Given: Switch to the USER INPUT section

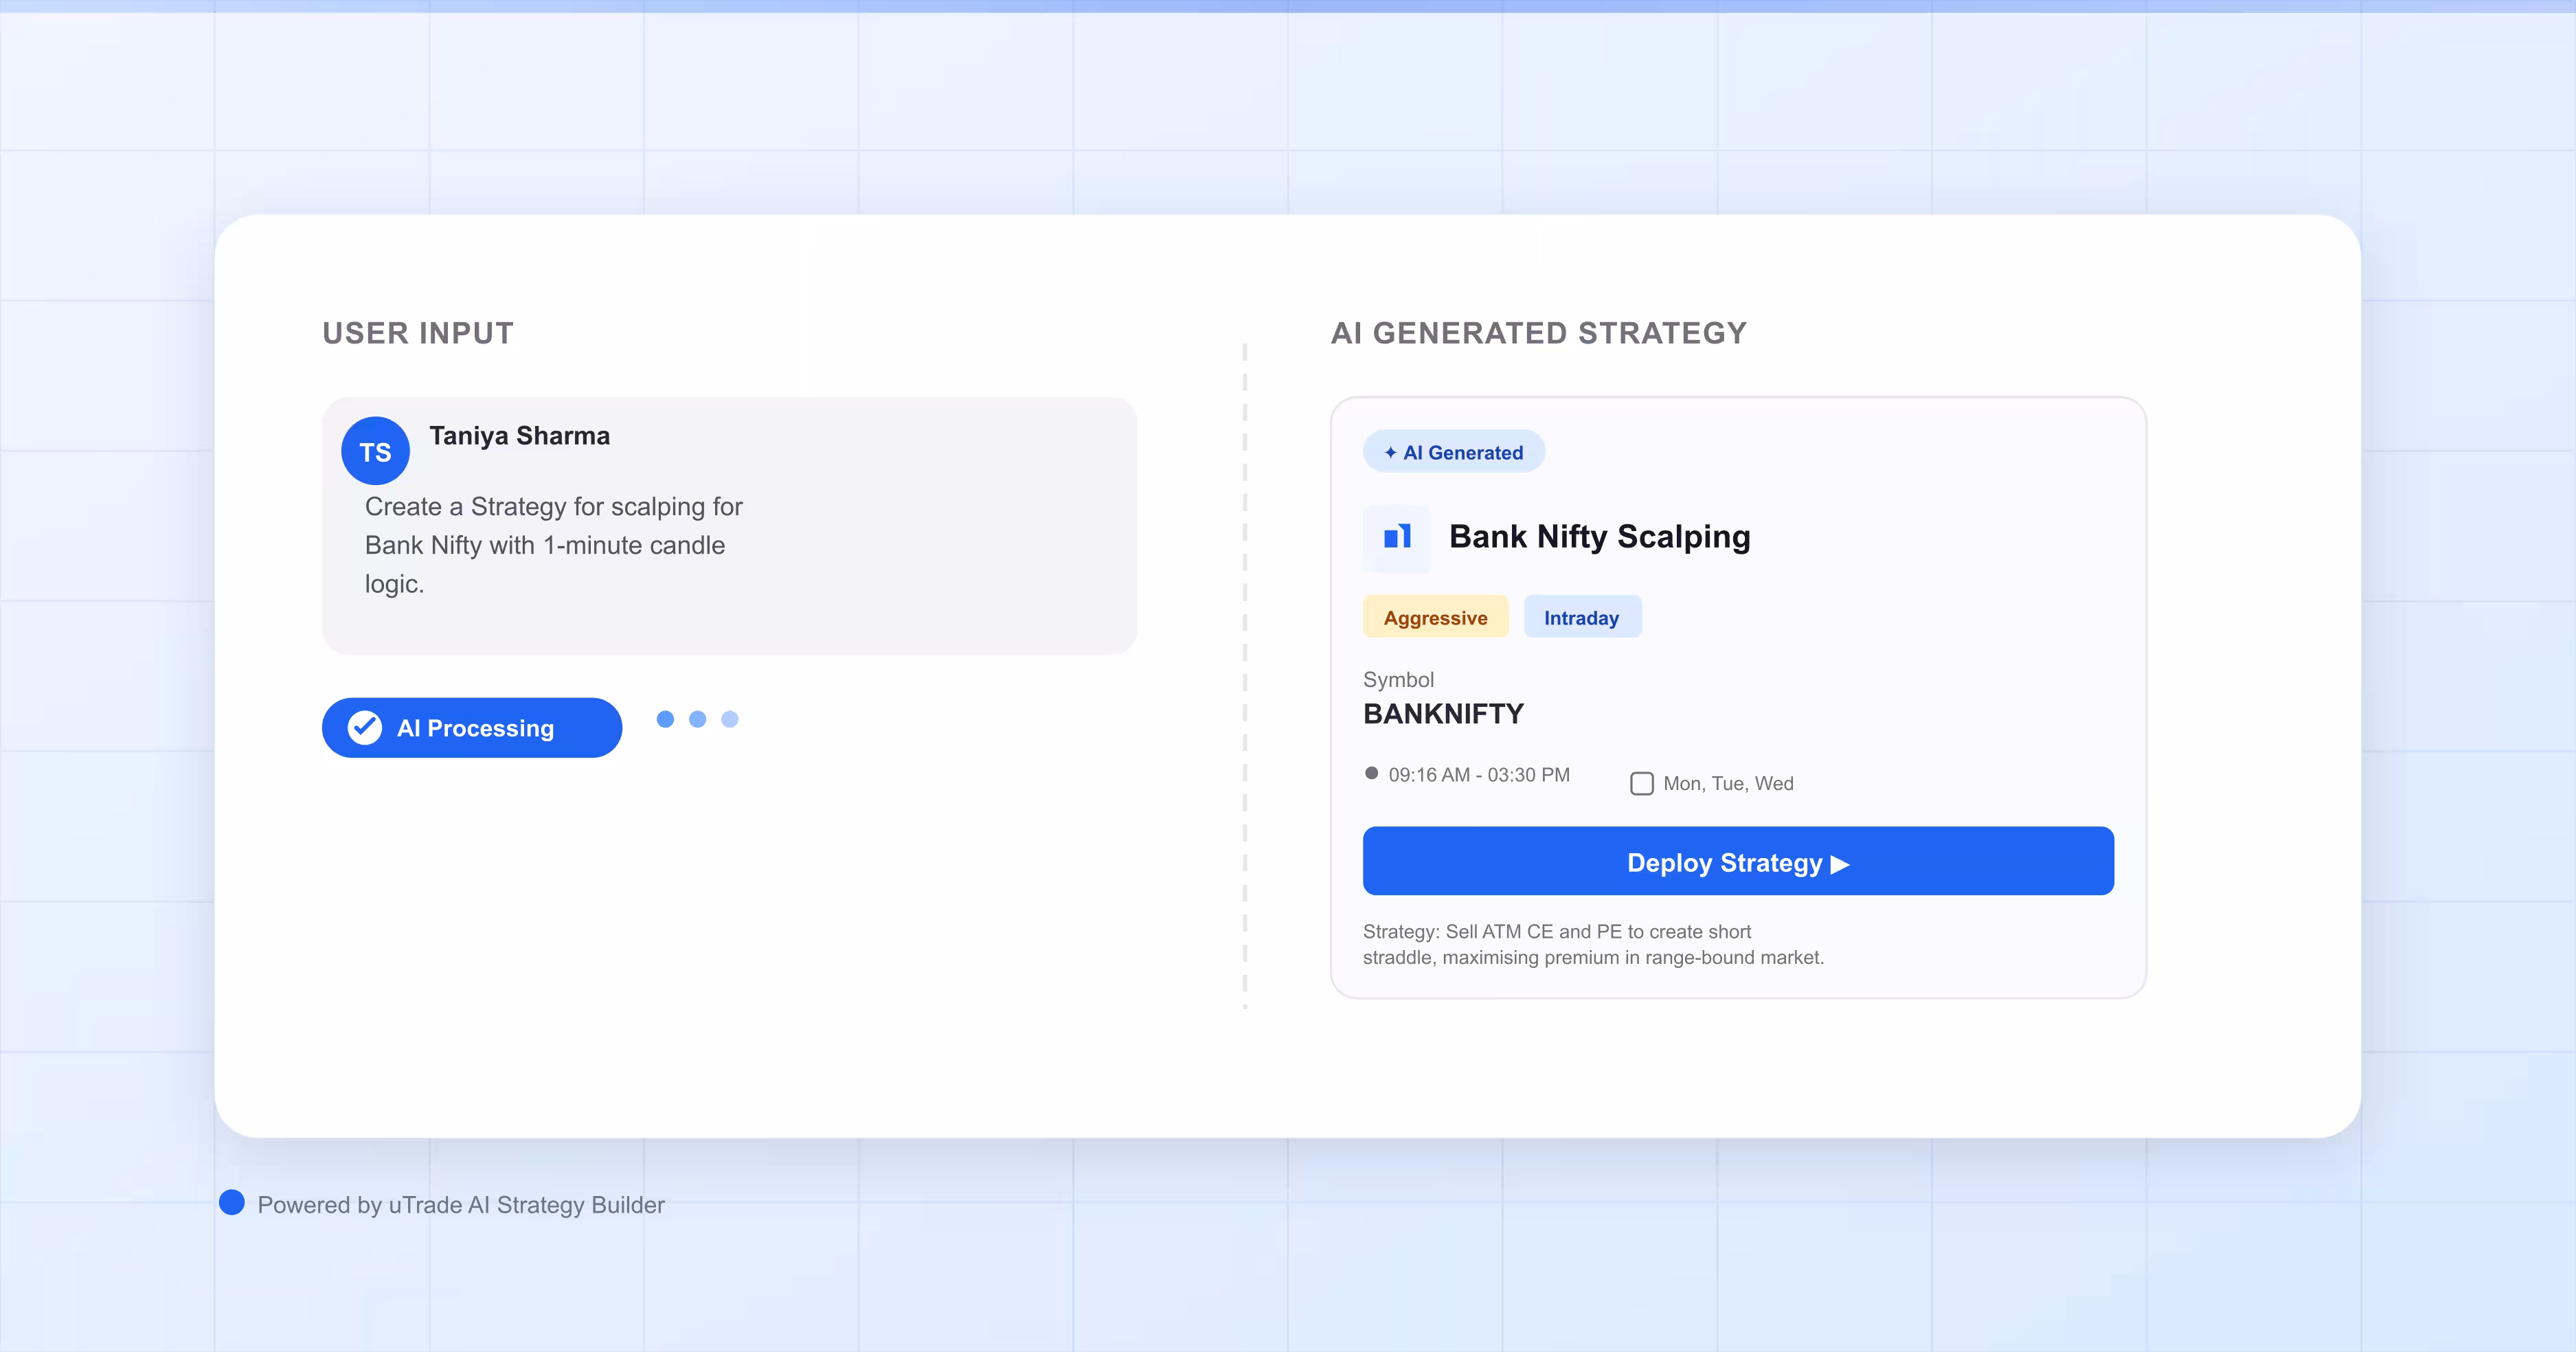Looking at the screenshot, I should [418, 333].
